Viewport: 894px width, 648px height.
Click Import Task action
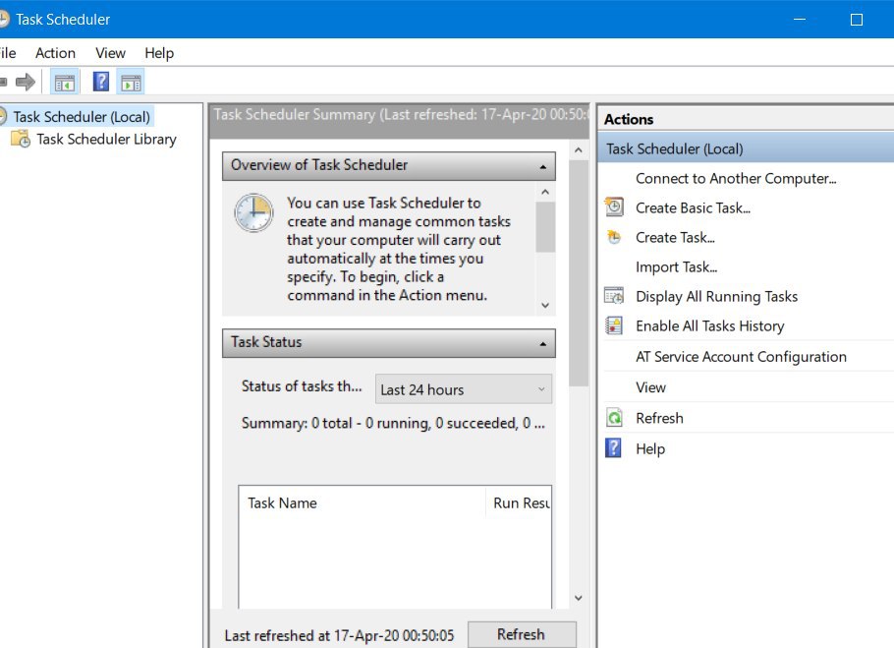pos(676,267)
